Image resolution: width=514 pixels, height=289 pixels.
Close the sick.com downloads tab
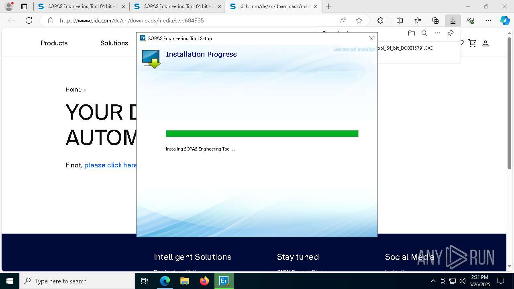(x=315, y=6)
